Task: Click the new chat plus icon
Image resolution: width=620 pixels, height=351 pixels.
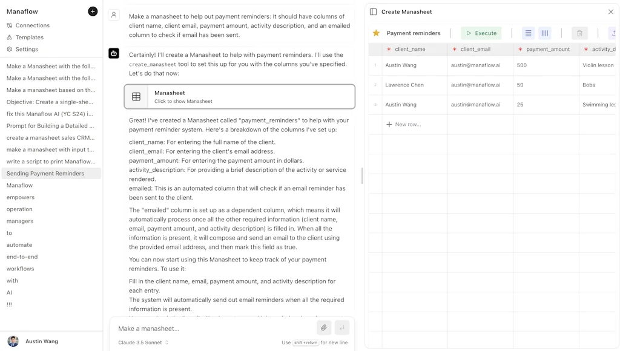Action: (92, 11)
